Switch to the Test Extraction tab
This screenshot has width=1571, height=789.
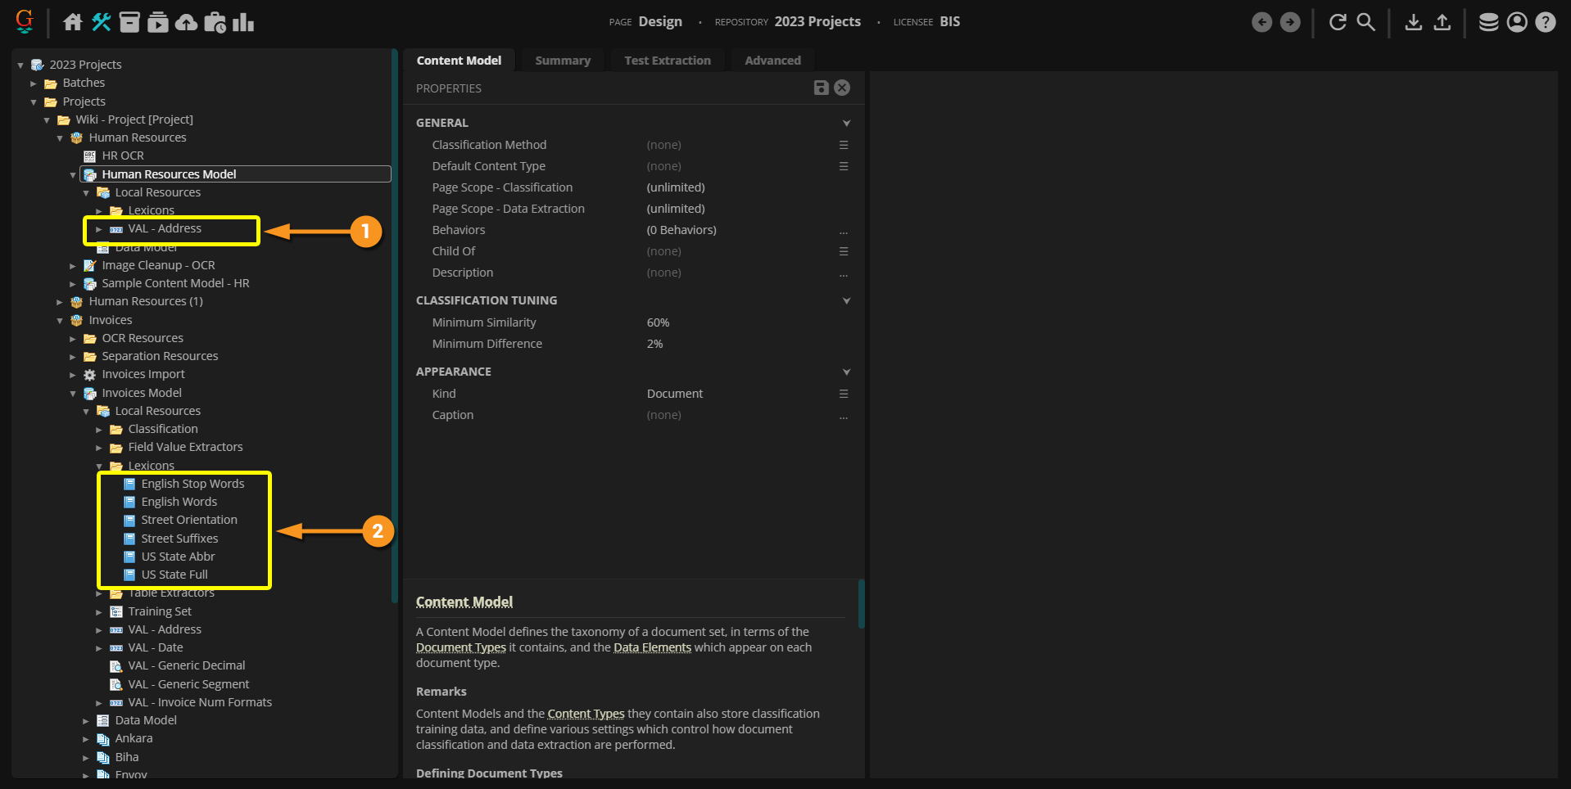tap(668, 61)
